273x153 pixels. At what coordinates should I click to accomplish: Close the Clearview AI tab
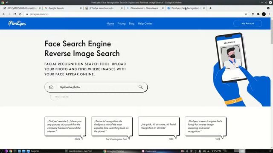click(x=163, y=8)
